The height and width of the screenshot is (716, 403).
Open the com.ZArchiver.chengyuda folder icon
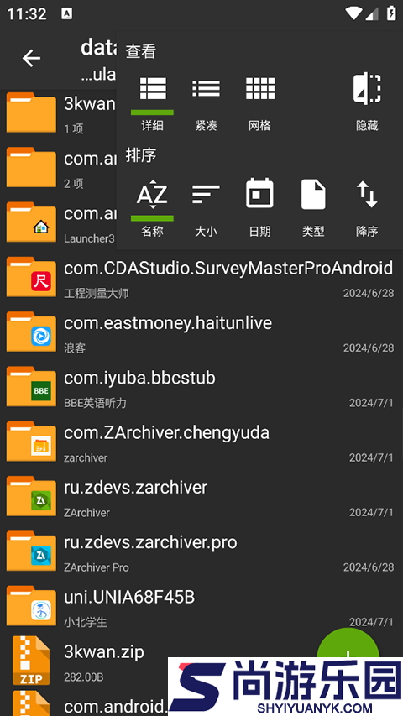31,442
